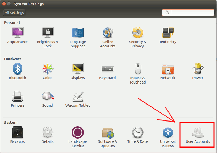Focus the settings search field
Image resolution: width=217 pixels, height=153 pixels.
[x=188, y=13]
